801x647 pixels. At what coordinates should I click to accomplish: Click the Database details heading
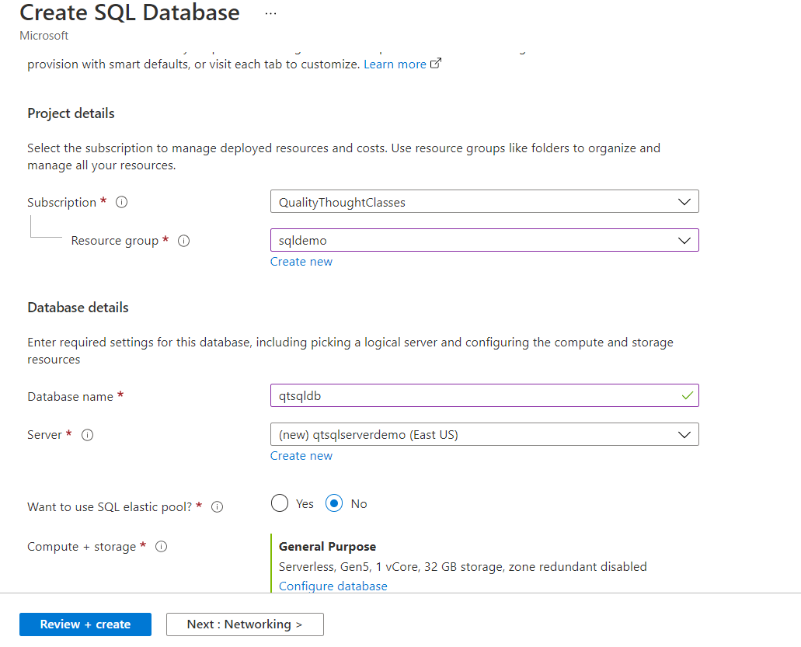[x=78, y=308]
